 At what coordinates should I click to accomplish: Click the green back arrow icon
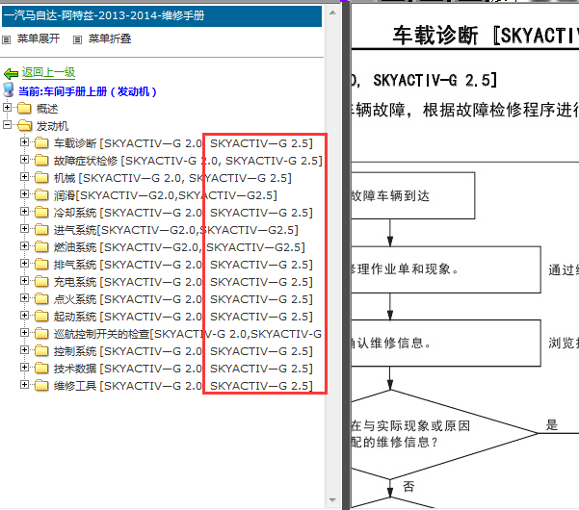(x=11, y=74)
